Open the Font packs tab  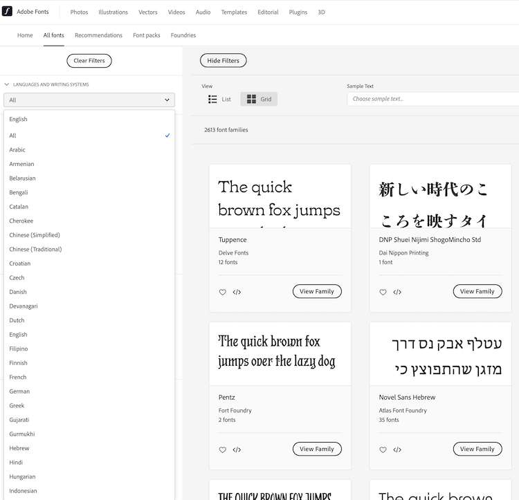click(146, 35)
